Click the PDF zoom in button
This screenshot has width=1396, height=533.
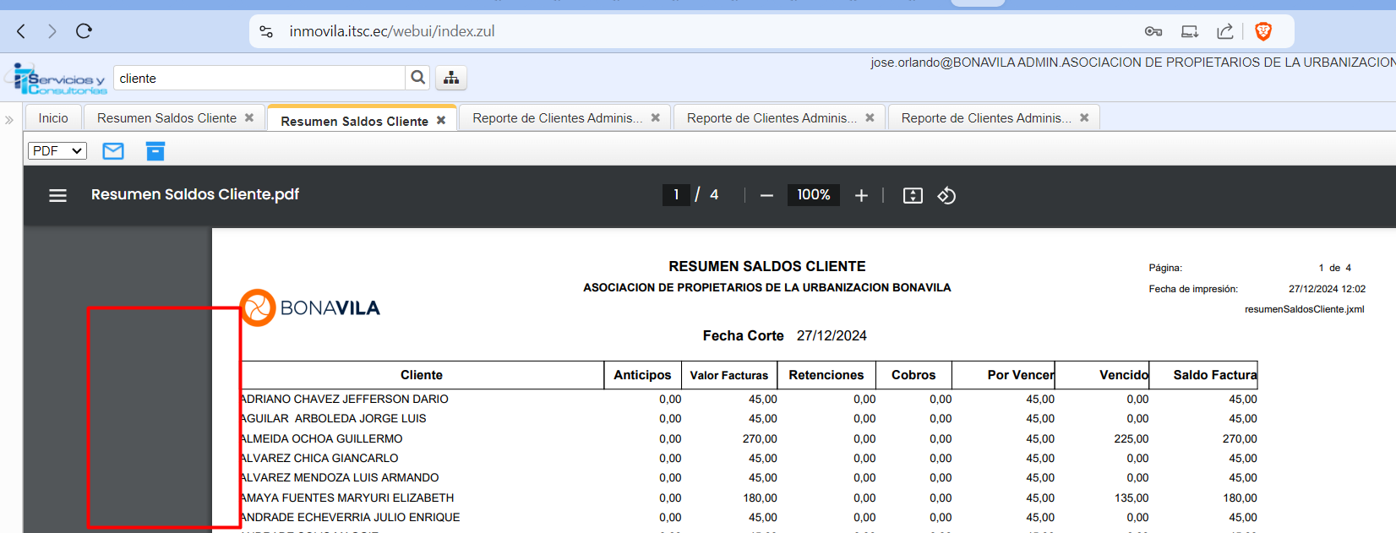[x=861, y=195]
